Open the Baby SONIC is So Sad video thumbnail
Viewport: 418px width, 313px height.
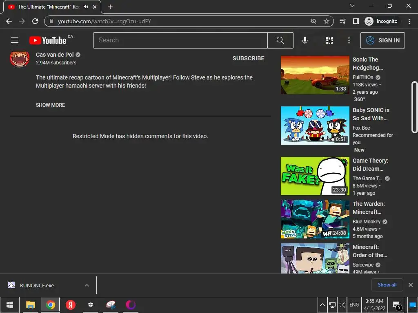[x=315, y=126]
